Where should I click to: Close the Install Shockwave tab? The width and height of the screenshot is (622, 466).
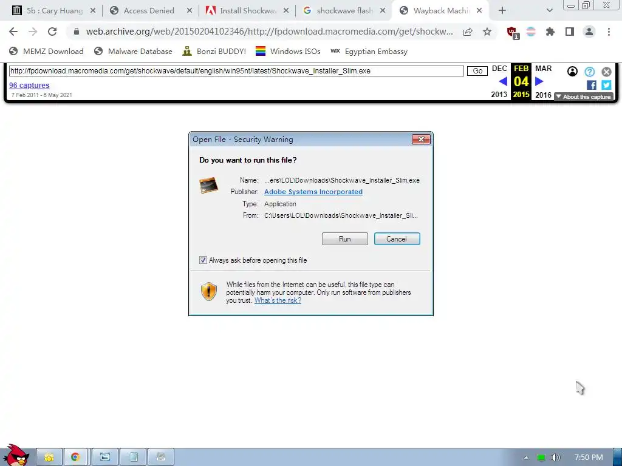(x=286, y=11)
